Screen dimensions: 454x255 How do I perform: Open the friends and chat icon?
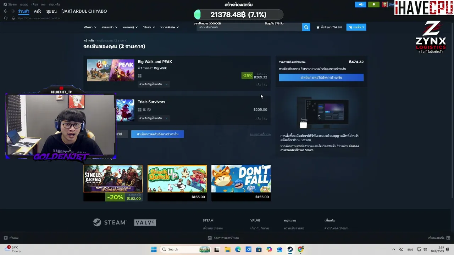(448, 238)
